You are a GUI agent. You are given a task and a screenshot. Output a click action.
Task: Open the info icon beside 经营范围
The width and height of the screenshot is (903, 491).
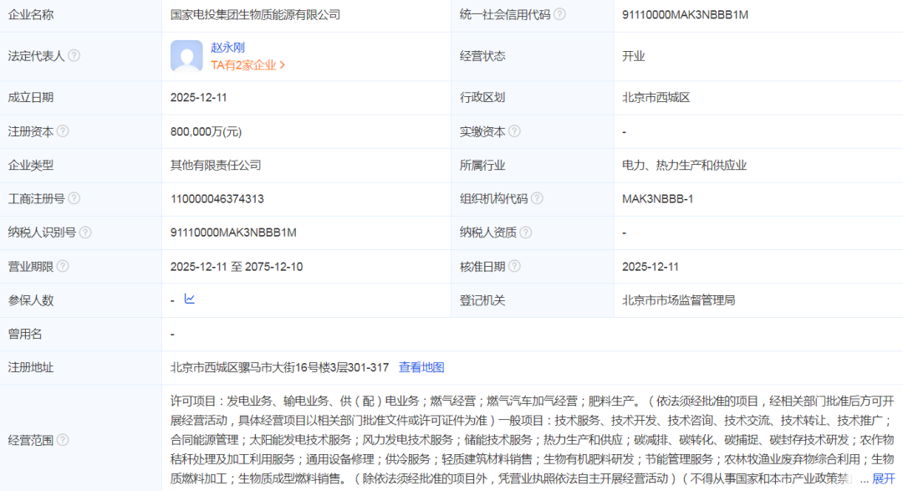(63, 440)
